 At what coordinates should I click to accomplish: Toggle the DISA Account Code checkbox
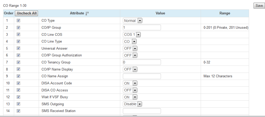(19, 83)
